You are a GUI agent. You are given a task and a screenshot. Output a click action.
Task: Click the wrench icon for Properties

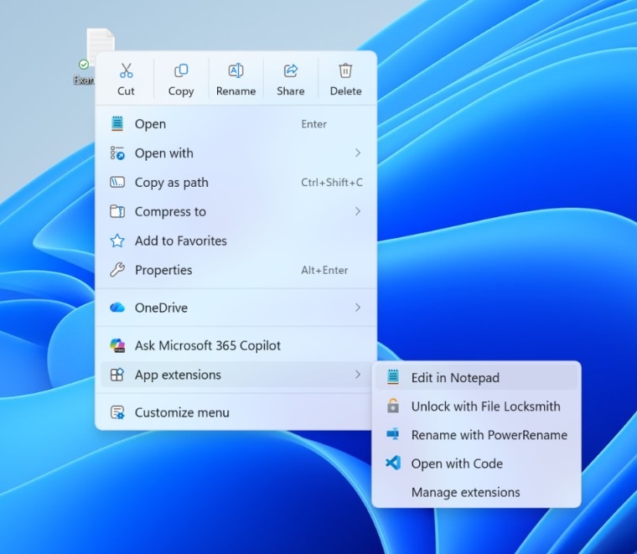(117, 270)
